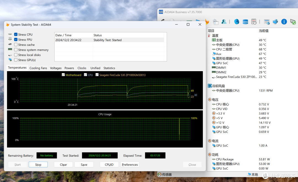Enable Stress GPU(s) checkbox

[16, 60]
